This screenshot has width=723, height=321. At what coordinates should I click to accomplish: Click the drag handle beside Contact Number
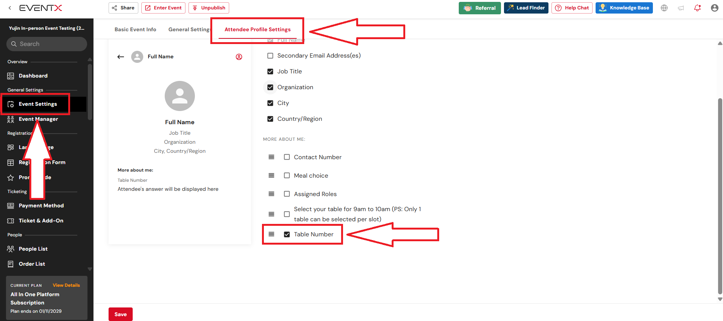tap(271, 157)
